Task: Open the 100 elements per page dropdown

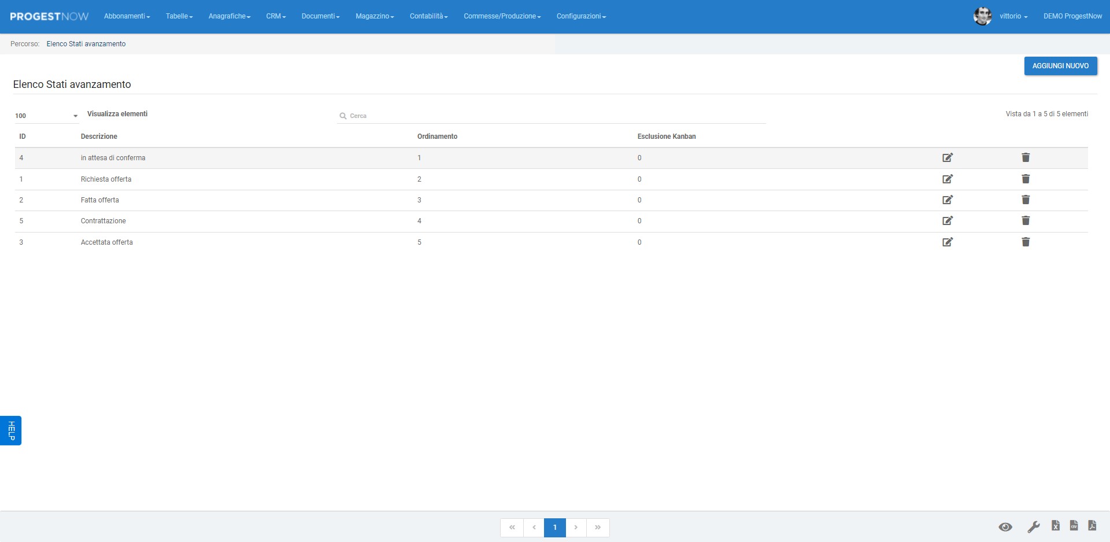Action: click(46, 116)
